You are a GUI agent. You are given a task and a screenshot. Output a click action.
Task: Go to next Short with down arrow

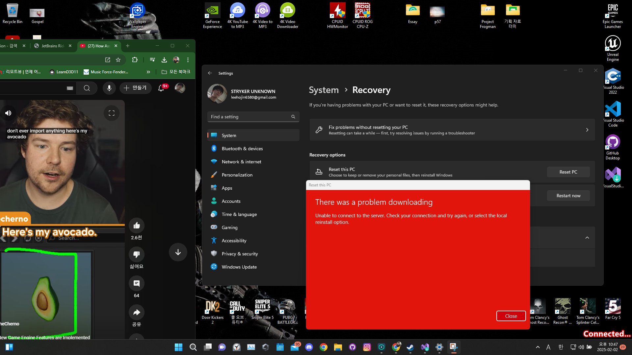pos(178,252)
